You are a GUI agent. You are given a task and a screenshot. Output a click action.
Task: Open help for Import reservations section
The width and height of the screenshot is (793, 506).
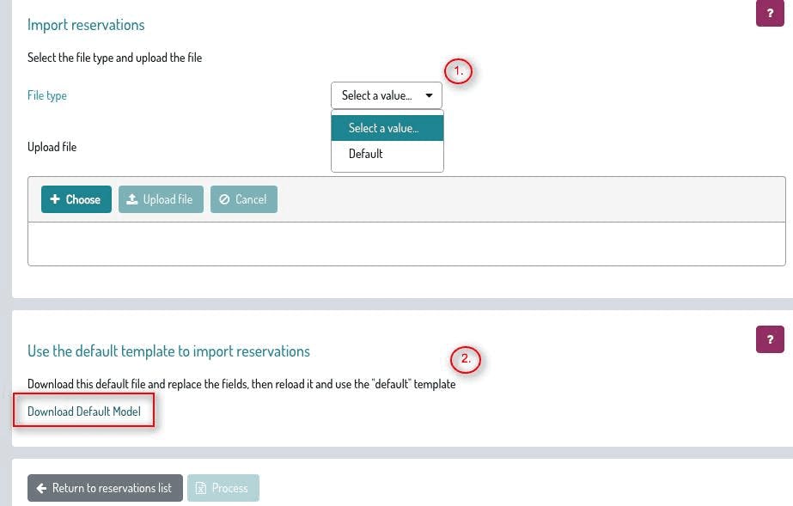coord(770,14)
